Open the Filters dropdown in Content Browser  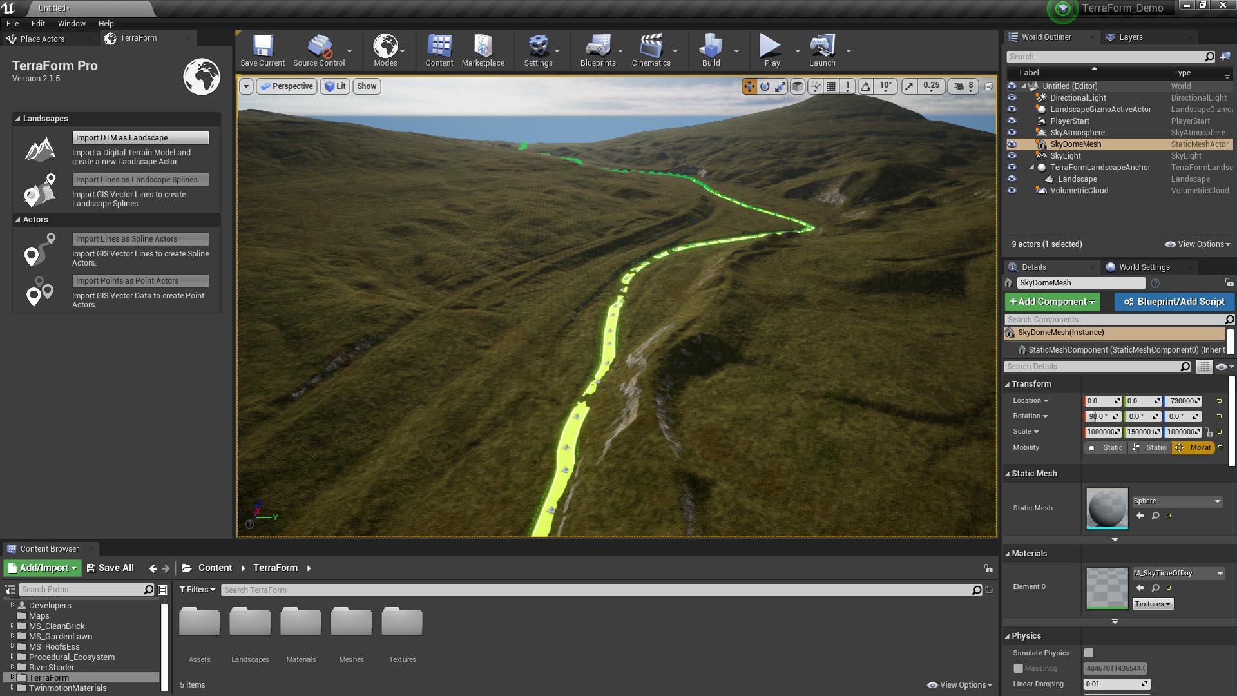pos(197,590)
